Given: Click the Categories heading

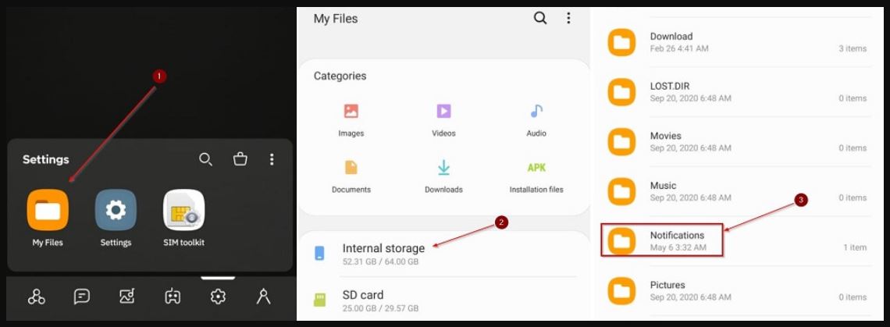Looking at the screenshot, I should (x=340, y=76).
